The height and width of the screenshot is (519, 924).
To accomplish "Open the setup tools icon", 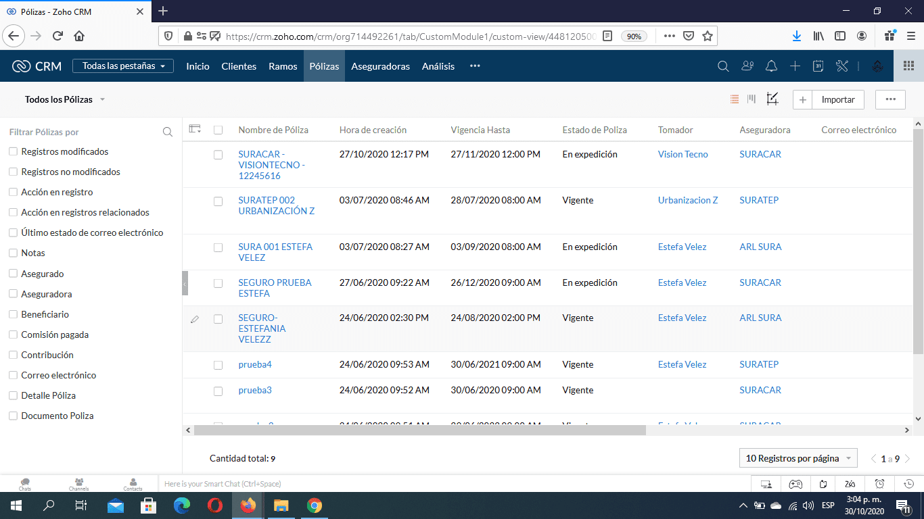I will click(841, 66).
